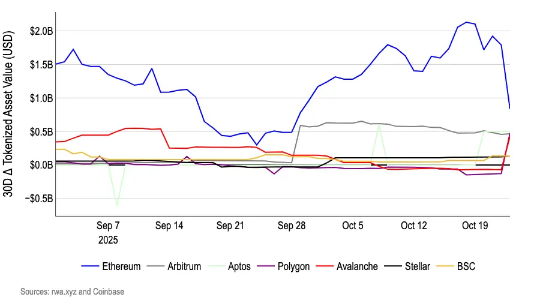Select the Sep 14 date tick label
The image size is (540, 300).
[169, 226]
